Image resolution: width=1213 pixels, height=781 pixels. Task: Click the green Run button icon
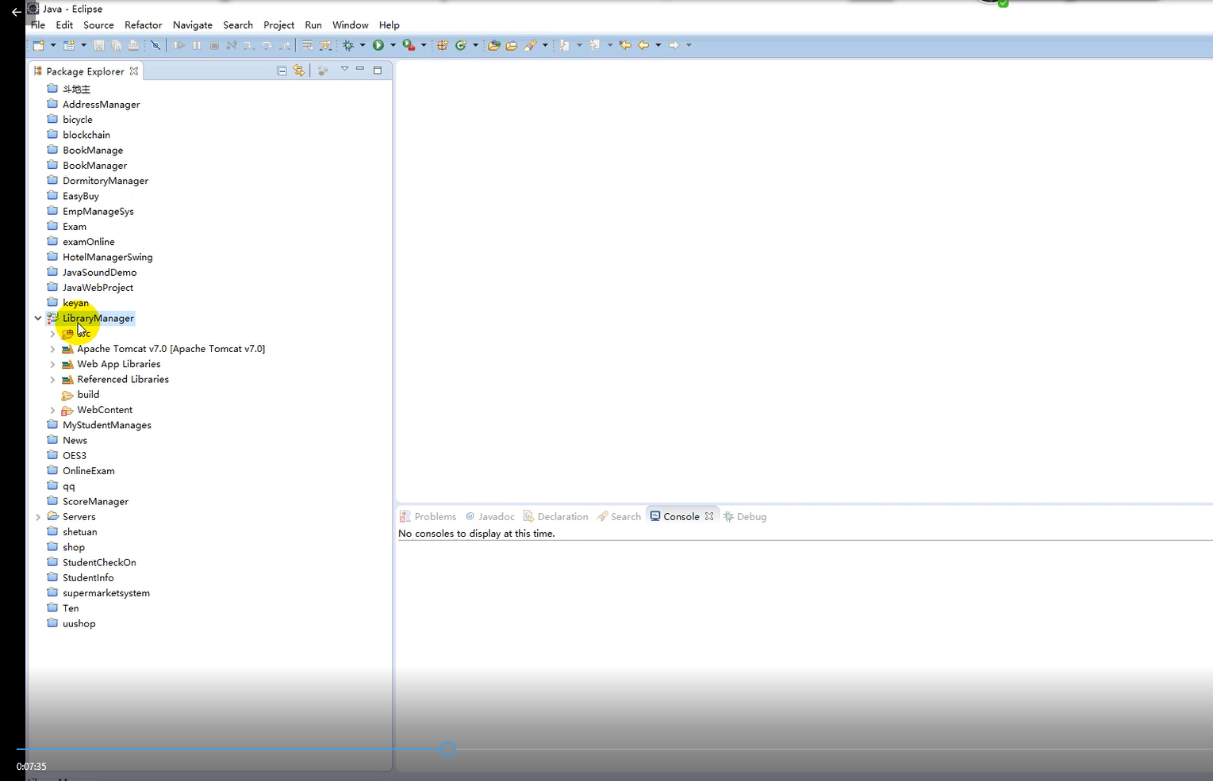point(378,45)
